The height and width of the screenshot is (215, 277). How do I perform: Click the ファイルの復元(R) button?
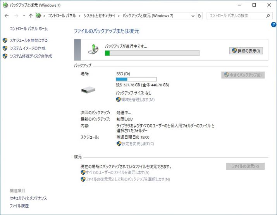[x=245, y=166]
